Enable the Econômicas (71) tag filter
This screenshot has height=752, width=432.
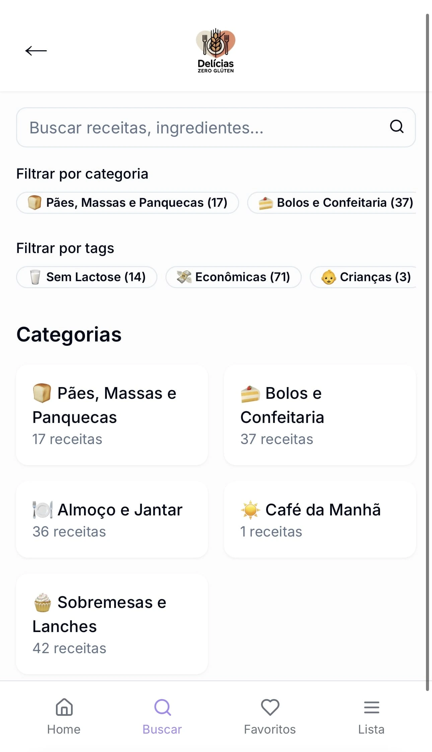tap(233, 277)
